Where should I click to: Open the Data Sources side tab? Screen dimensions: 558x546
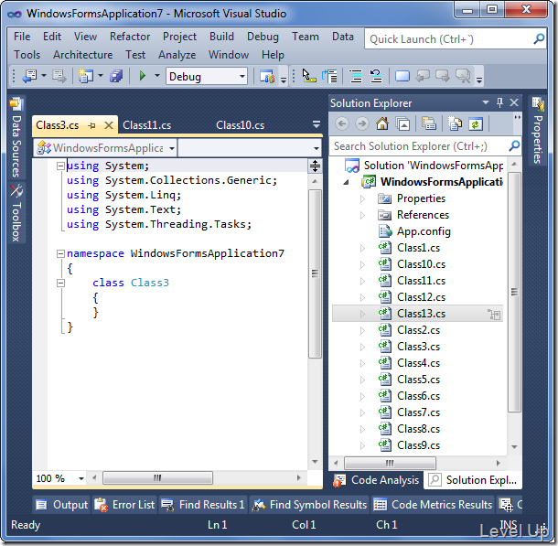pos(16,137)
